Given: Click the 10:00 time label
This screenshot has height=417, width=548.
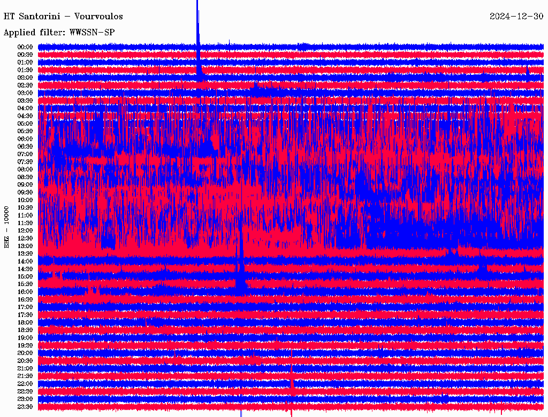Looking at the screenshot, I should [x=25, y=200].
